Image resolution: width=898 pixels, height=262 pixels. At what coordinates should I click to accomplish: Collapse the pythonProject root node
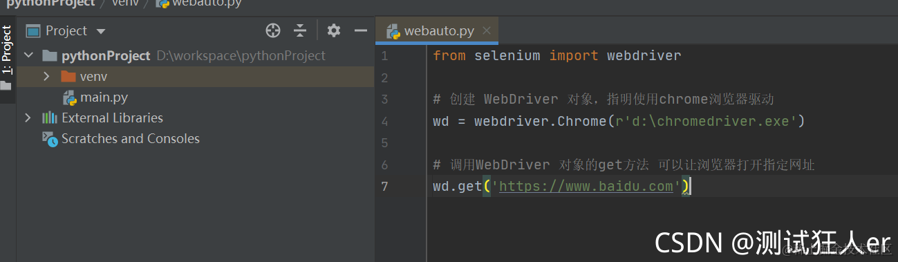point(28,55)
